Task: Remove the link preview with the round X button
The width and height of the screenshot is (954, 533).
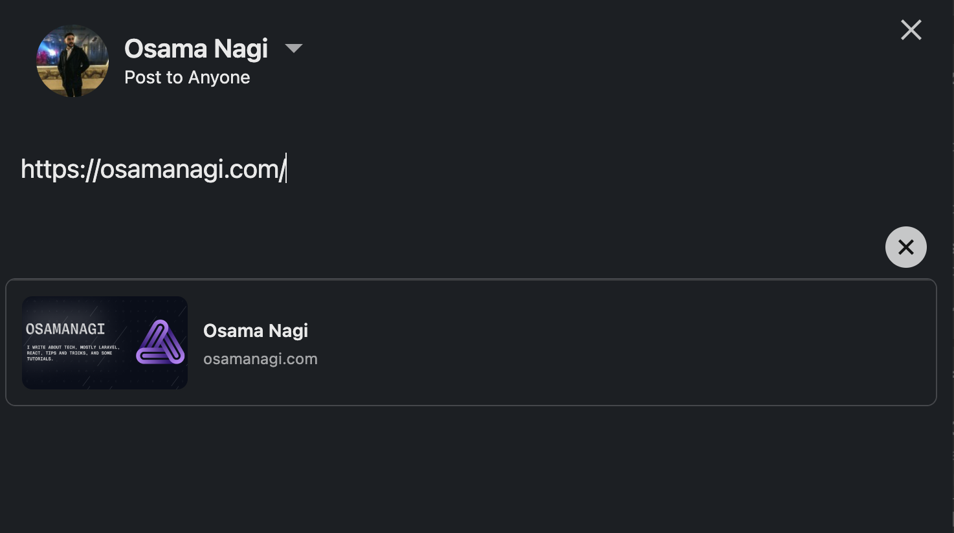Action: click(x=905, y=247)
